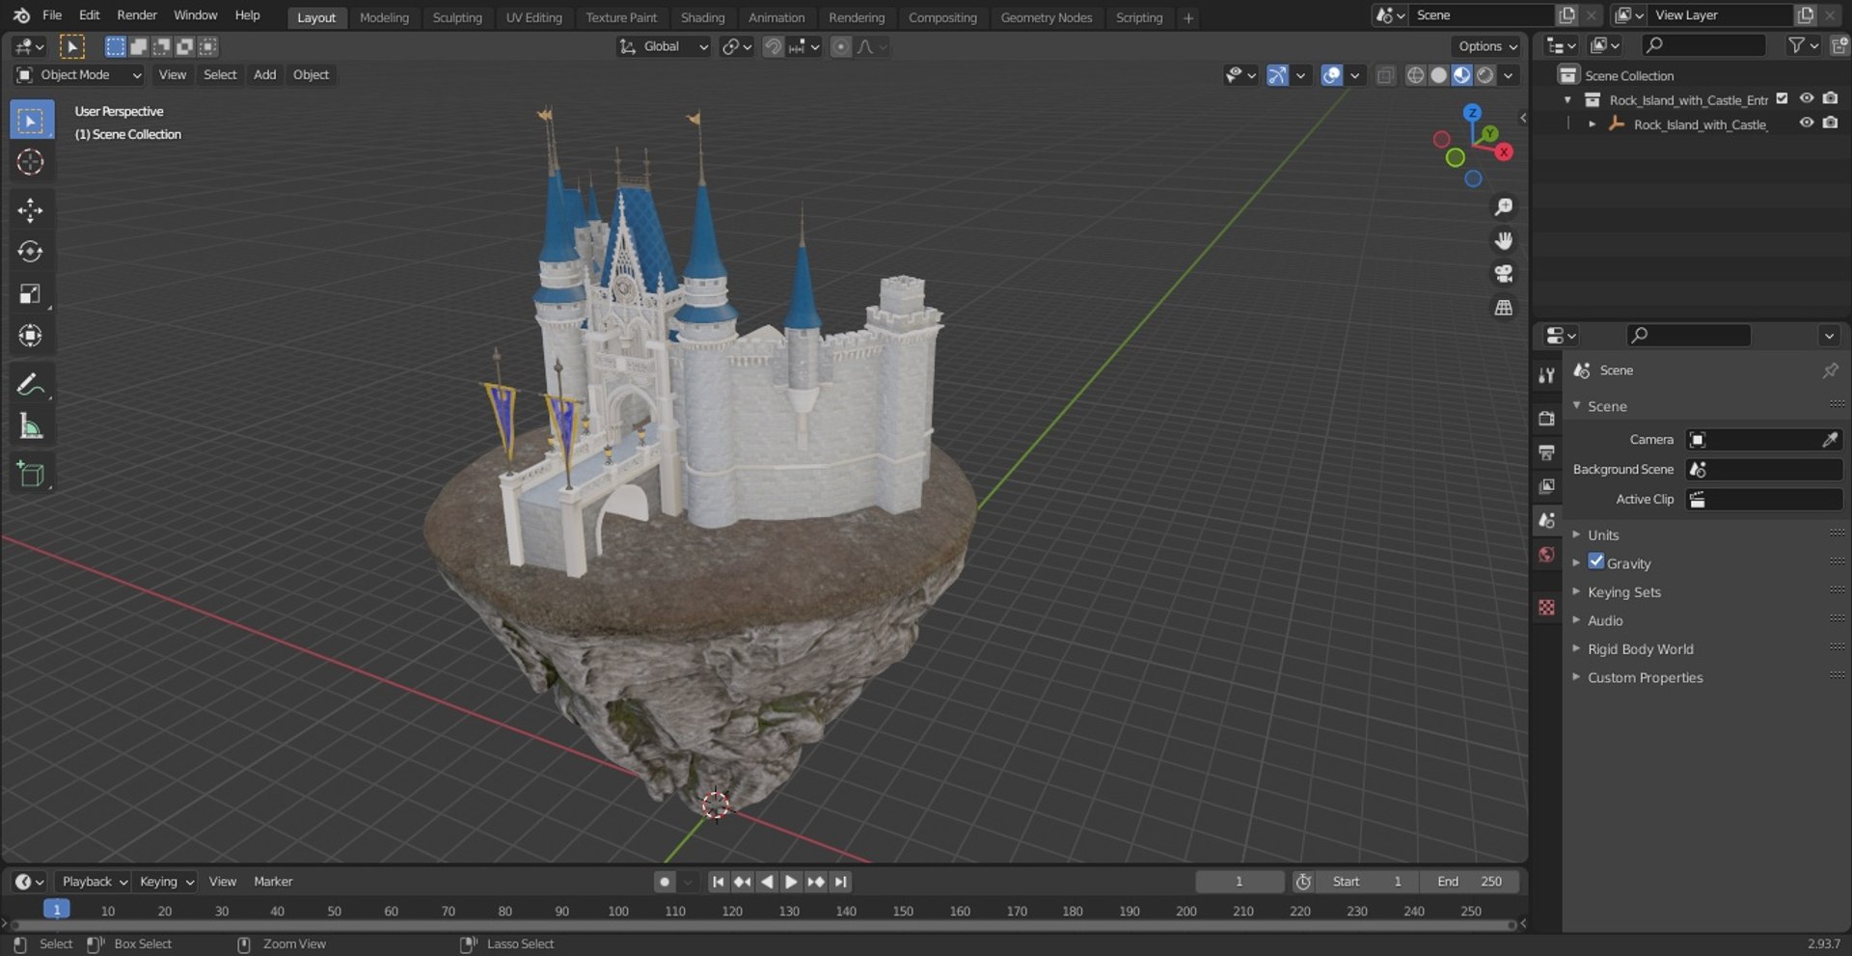This screenshot has width=1852, height=956.
Task: Click the Blender logo menu
Action: (21, 15)
